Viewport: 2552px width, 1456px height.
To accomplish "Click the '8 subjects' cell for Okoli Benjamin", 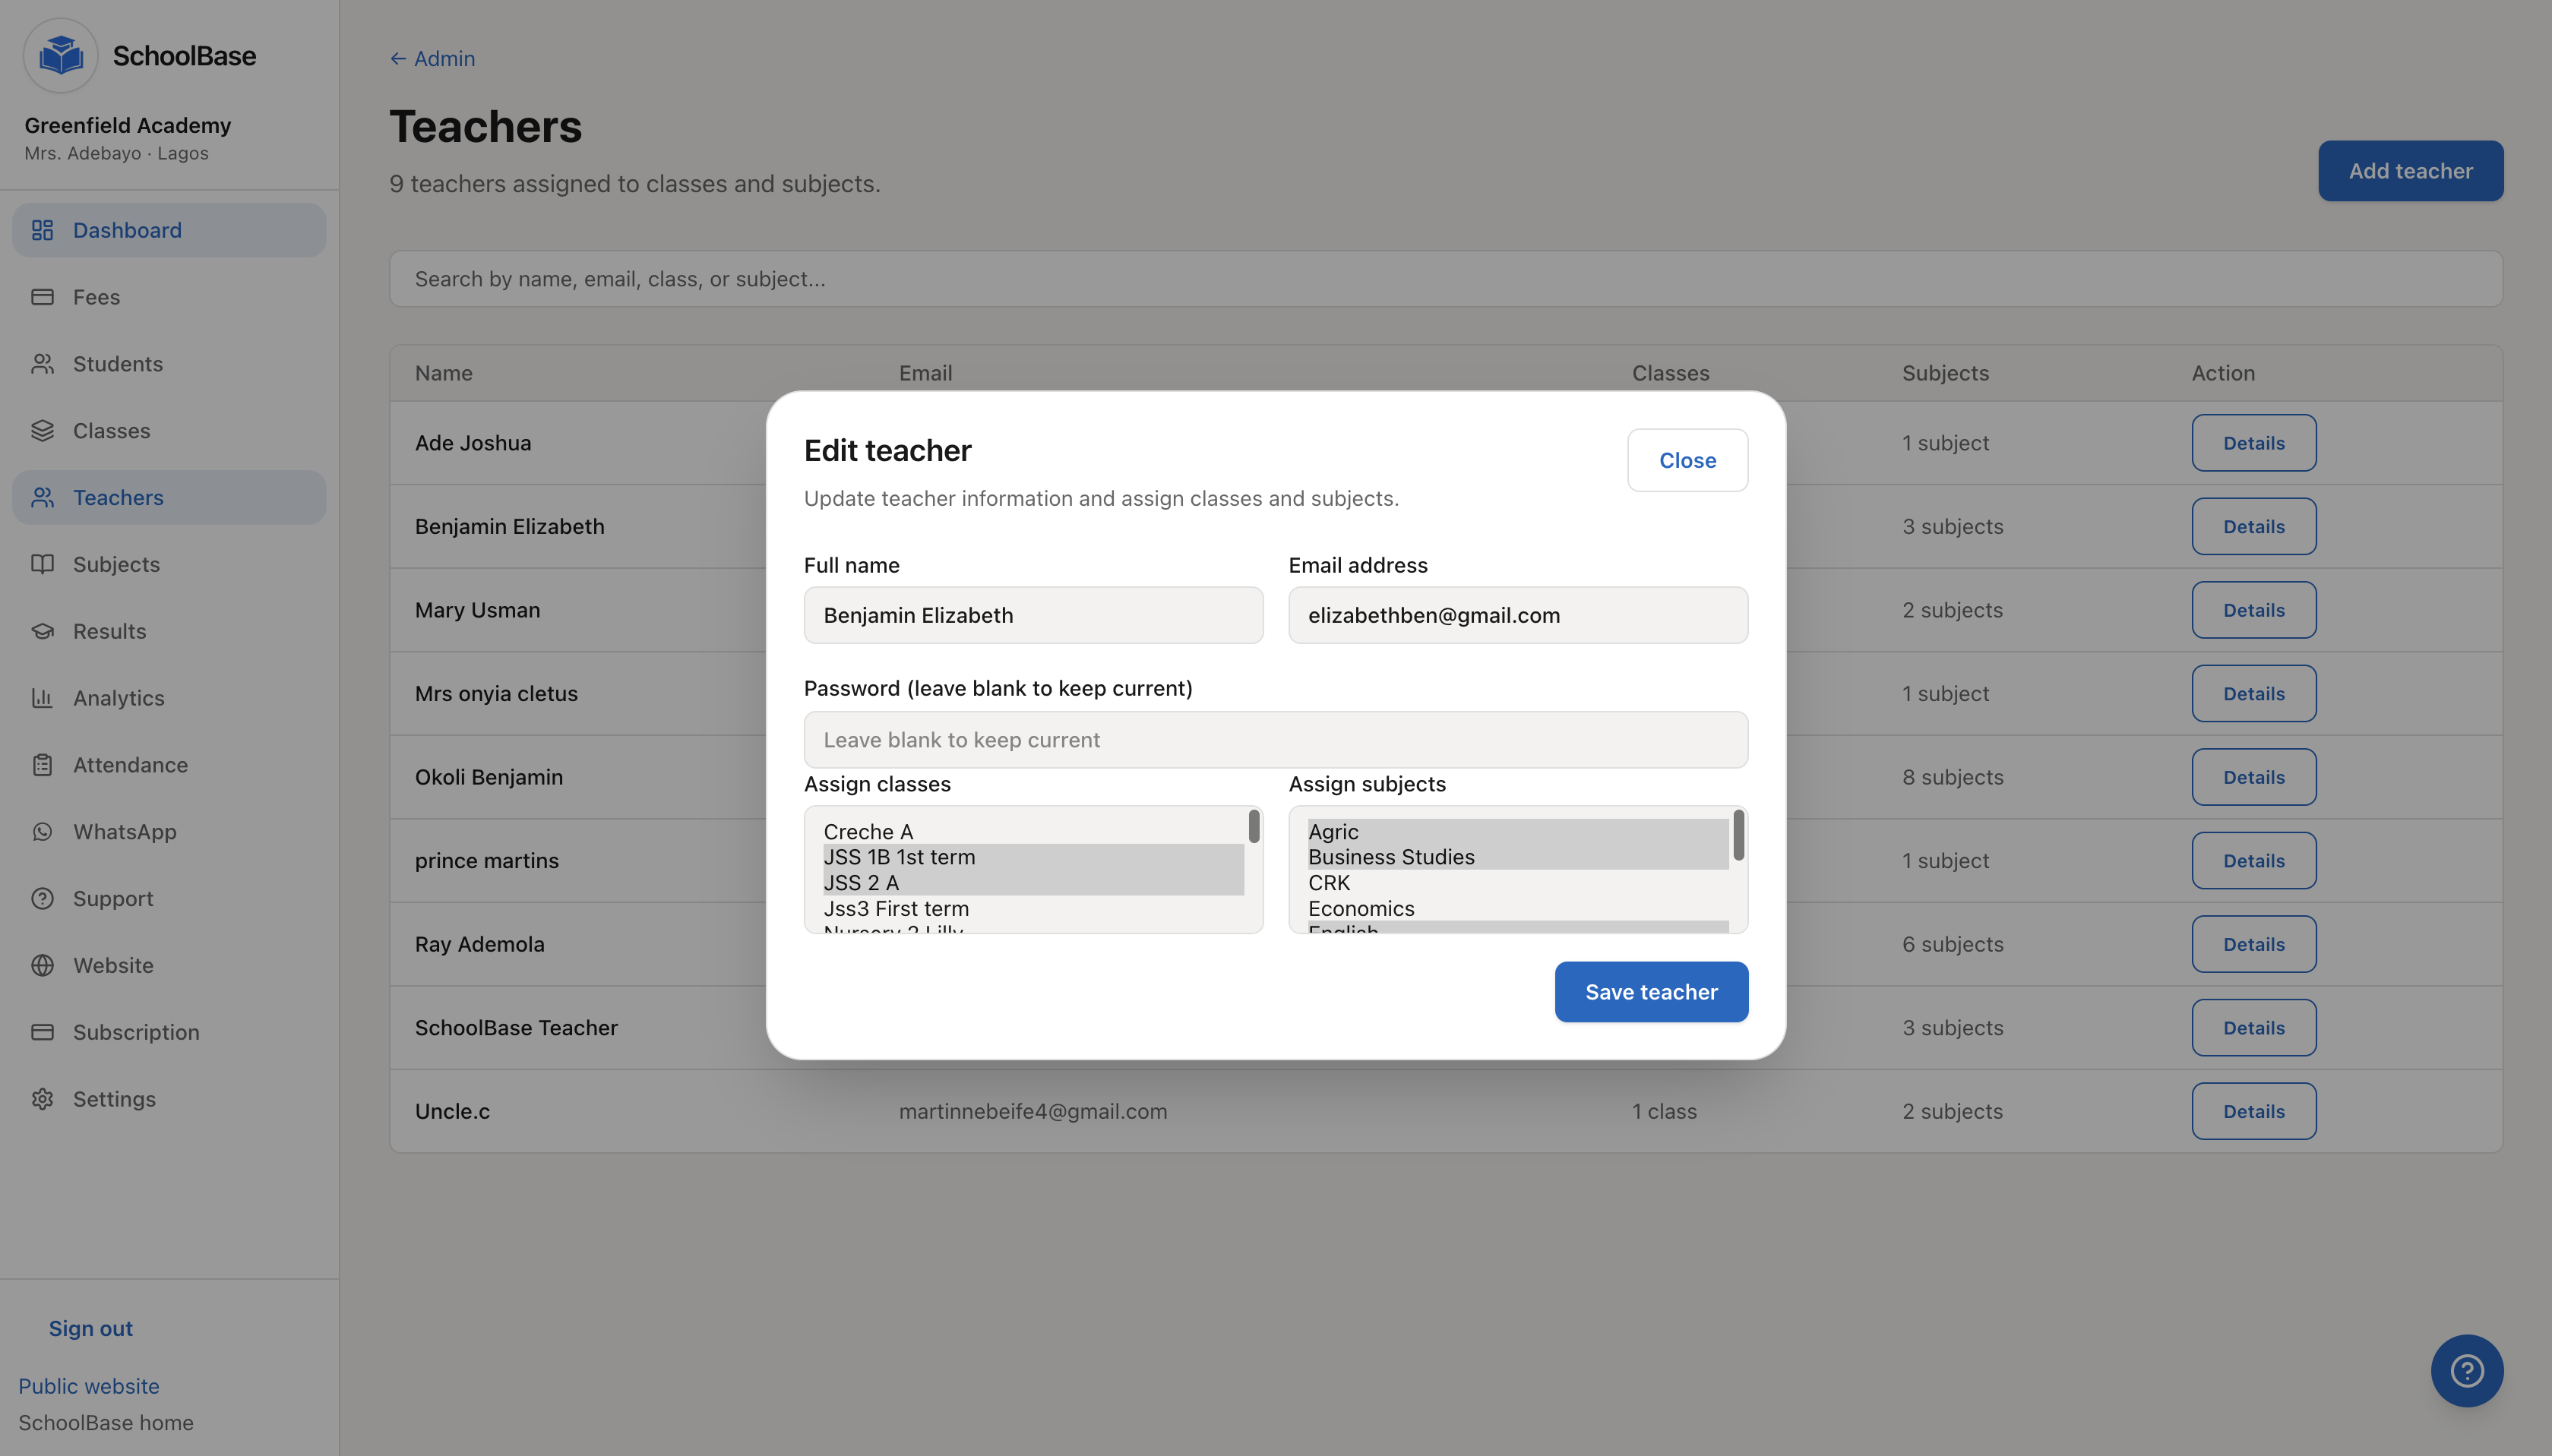I will [1952, 777].
